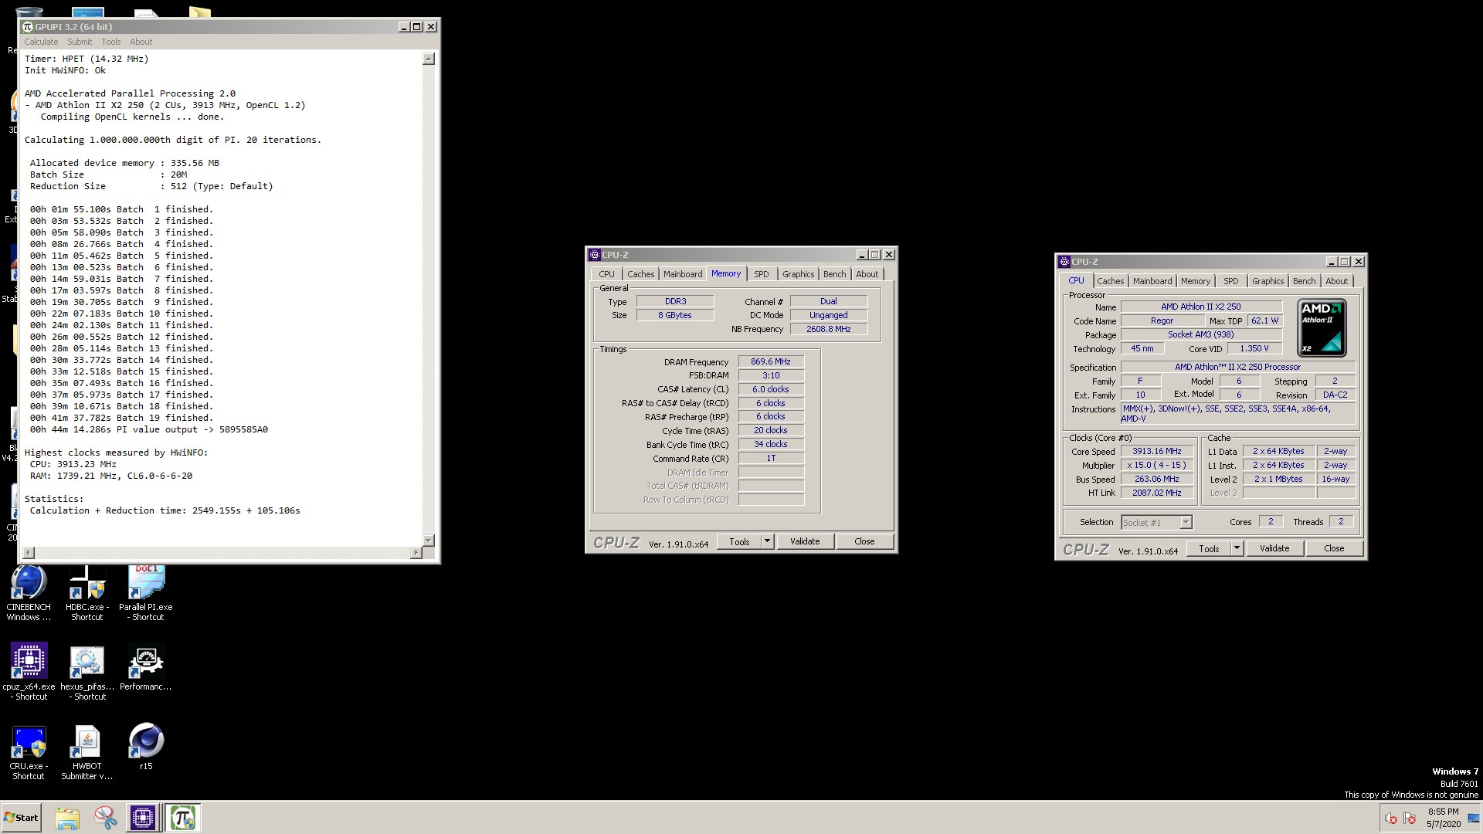Open the Calculate menu in GPUPI
Image resolution: width=1483 pixels, height=834 pixels.
(41, 42)
